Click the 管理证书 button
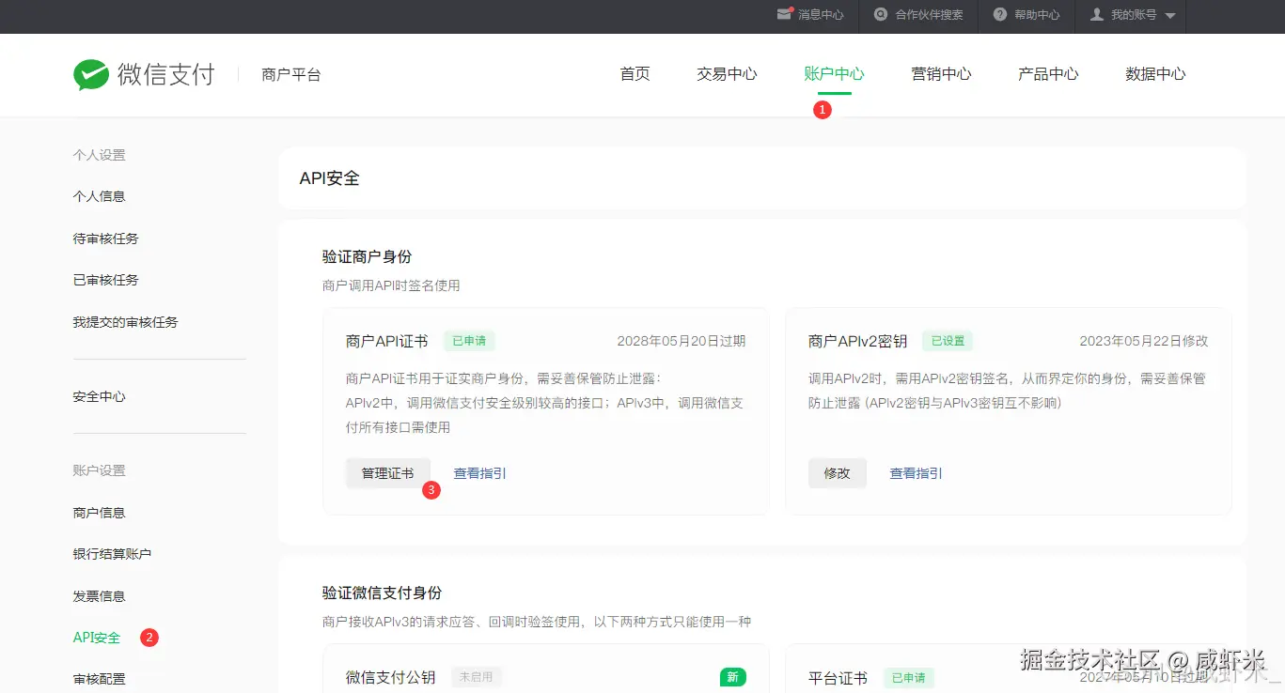The image size is (1285, 693). (387, 473)
